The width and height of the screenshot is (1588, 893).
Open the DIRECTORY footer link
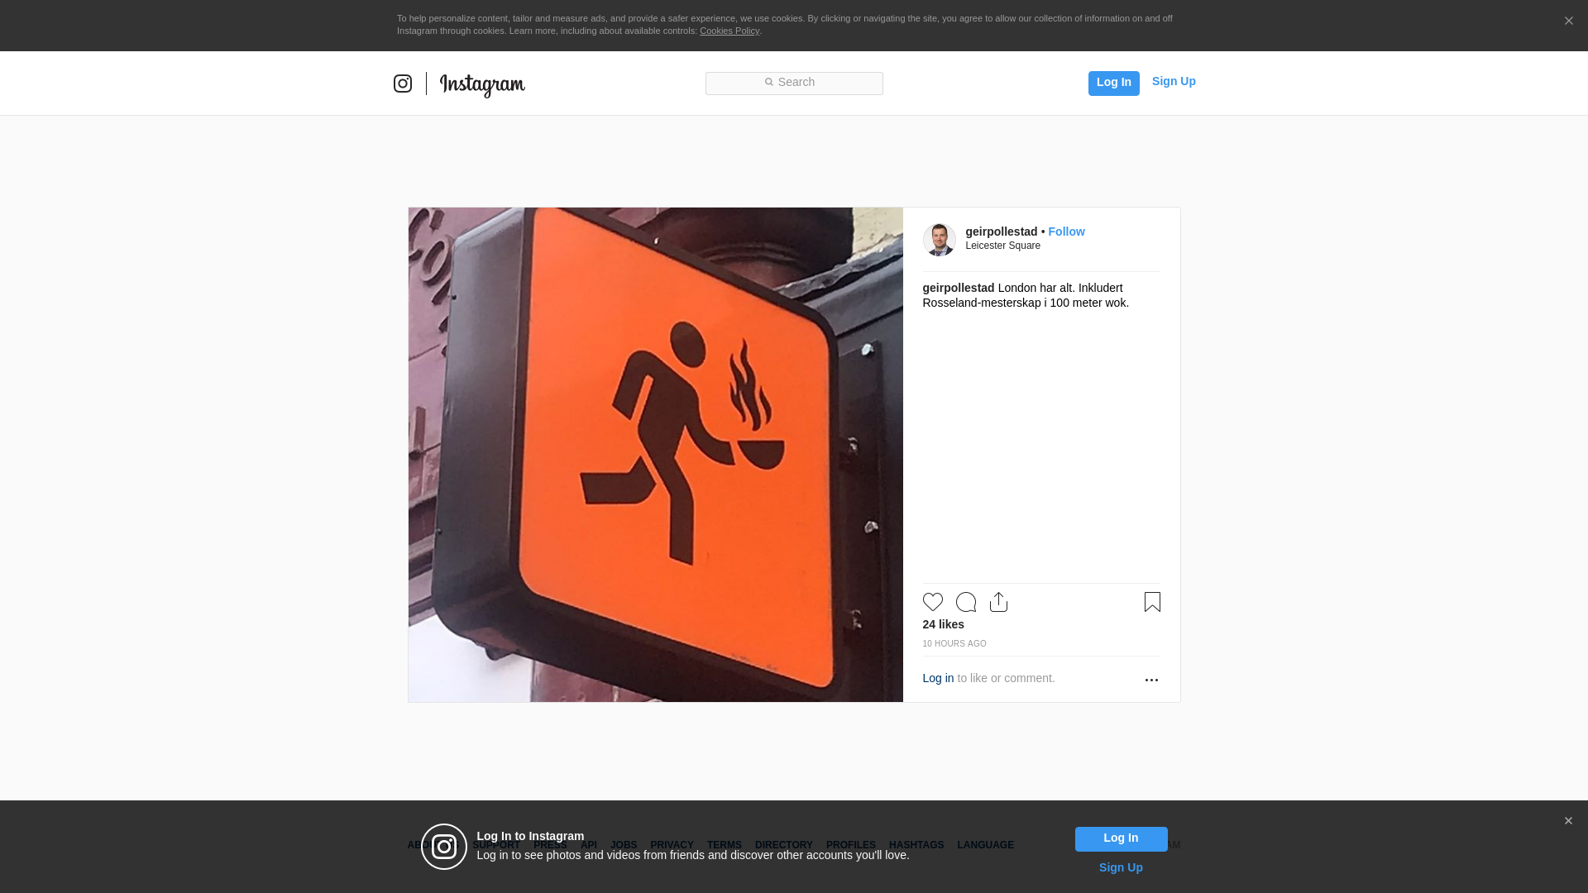(783, 846)
